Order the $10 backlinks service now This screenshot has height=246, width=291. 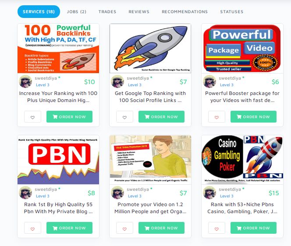69,116
